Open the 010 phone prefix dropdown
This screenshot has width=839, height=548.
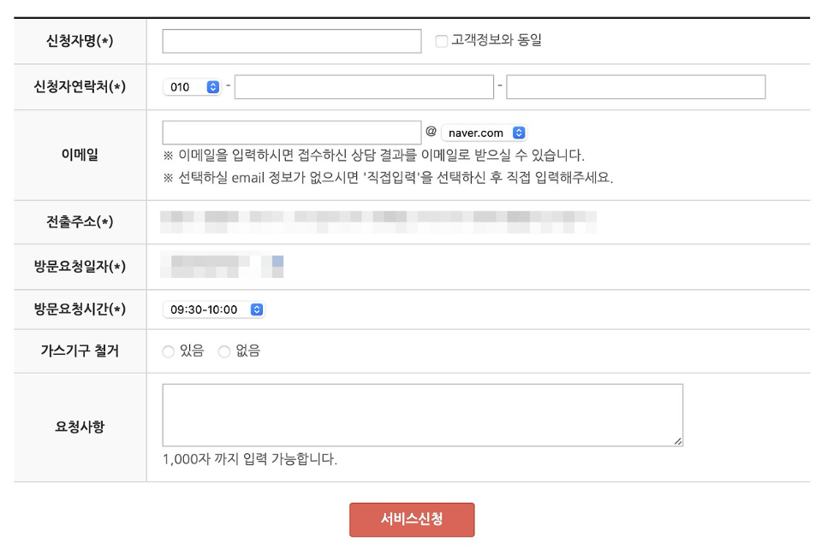(190, 86)
